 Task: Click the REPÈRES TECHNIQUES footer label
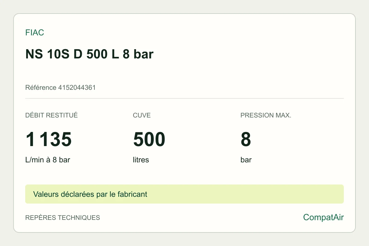63,218
